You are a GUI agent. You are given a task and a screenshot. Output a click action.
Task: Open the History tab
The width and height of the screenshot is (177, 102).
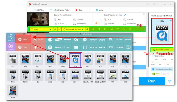coord(11,38)
